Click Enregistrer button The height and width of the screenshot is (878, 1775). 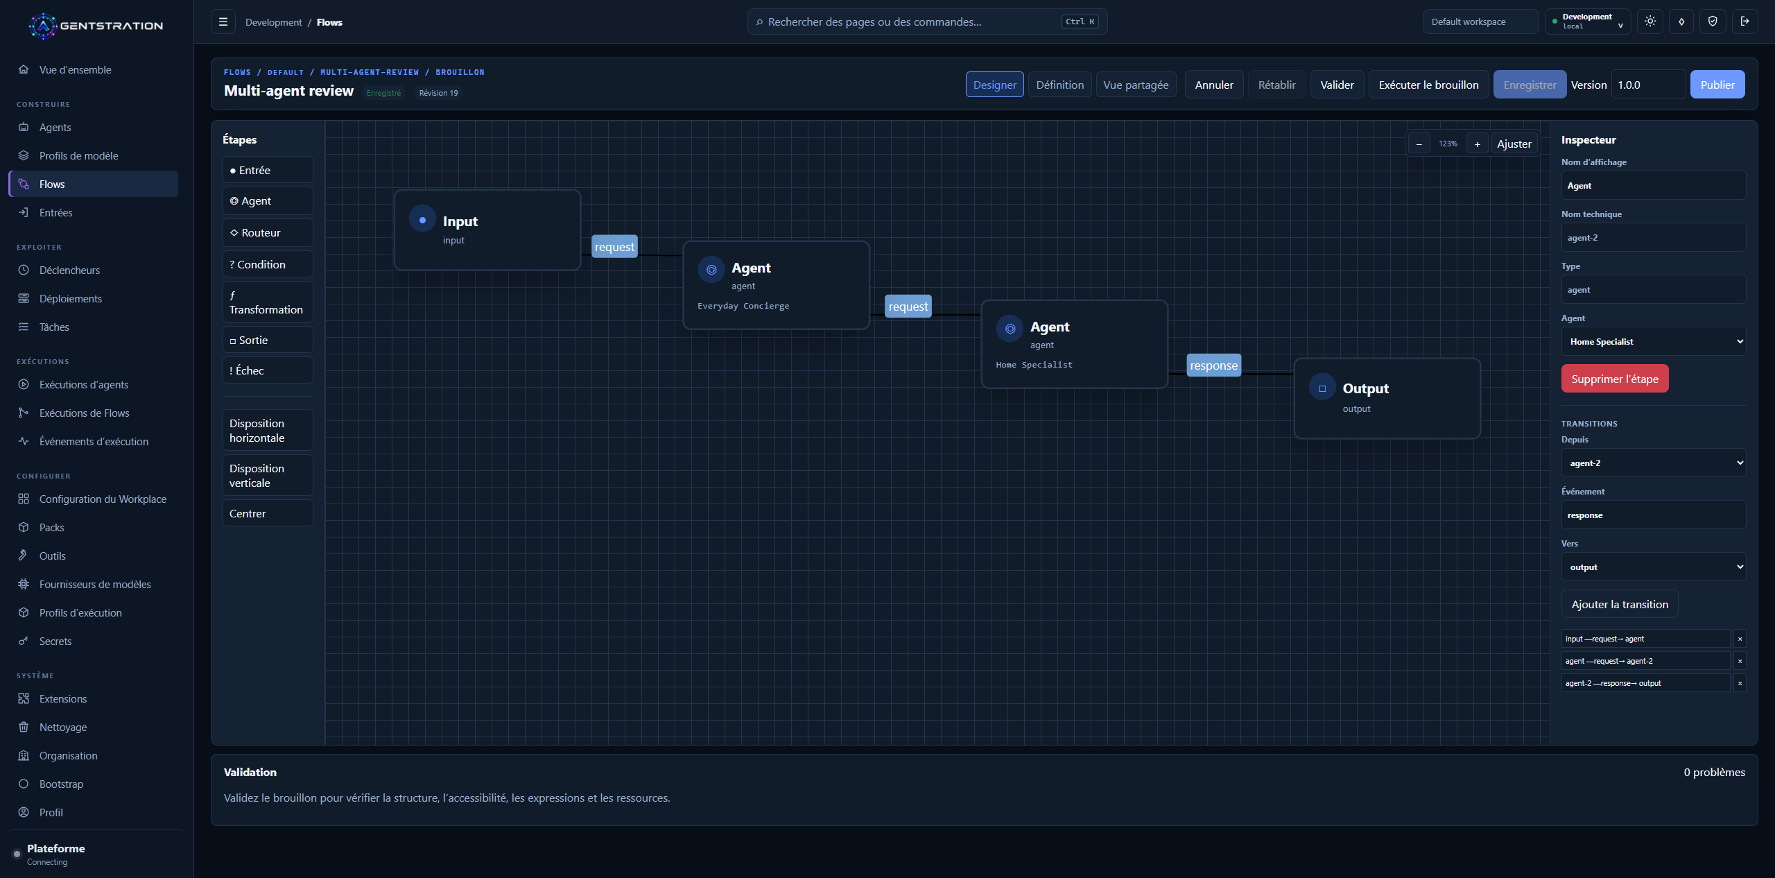point(1530,85)
